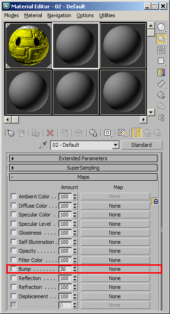Enable the Diffuse Color map checkbox

[13, 205]
